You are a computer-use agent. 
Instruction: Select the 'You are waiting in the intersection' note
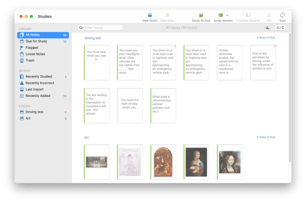click(97, 106)
